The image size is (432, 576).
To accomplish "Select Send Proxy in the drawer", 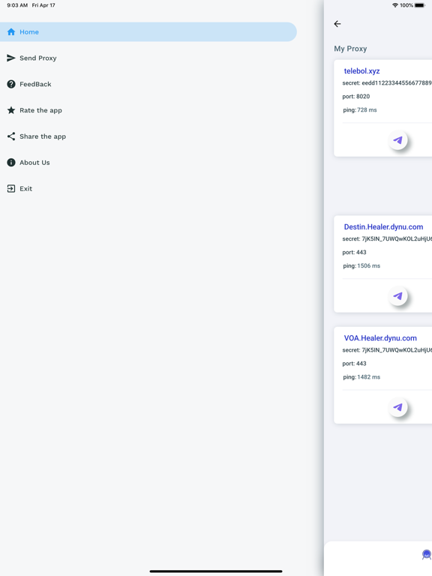I will pos(148,58).
